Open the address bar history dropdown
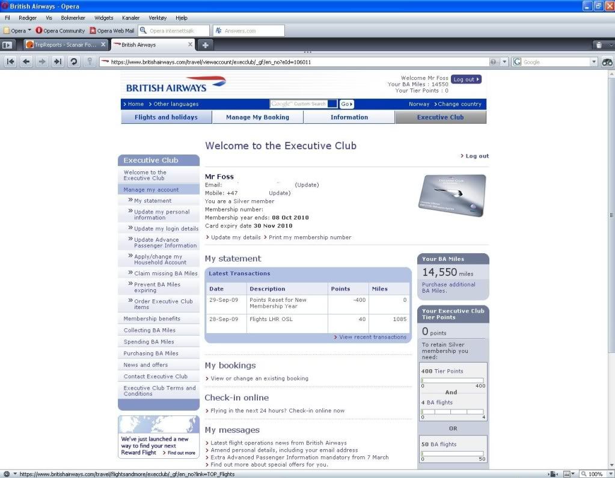The image size is (615, 478). tap(504, 62)
